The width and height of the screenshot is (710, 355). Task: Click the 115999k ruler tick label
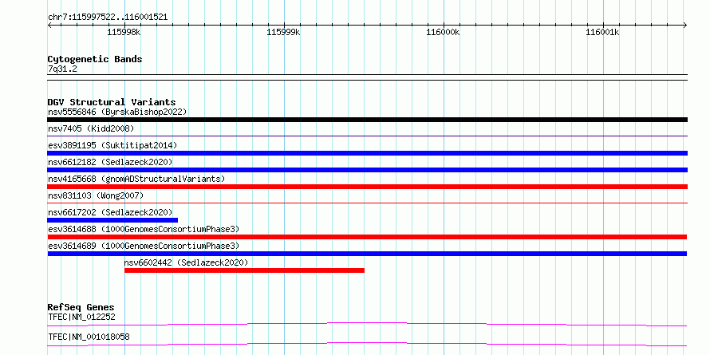(283, 33)
